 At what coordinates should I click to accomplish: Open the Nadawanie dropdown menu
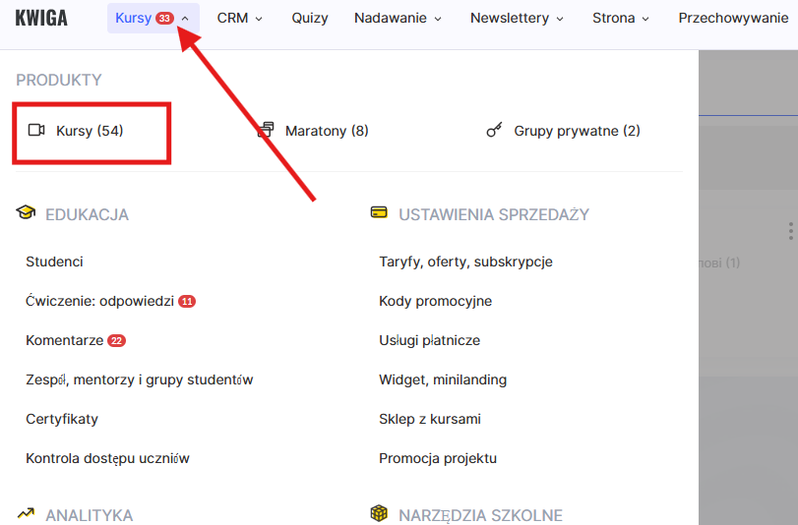[x=398, y=18]
